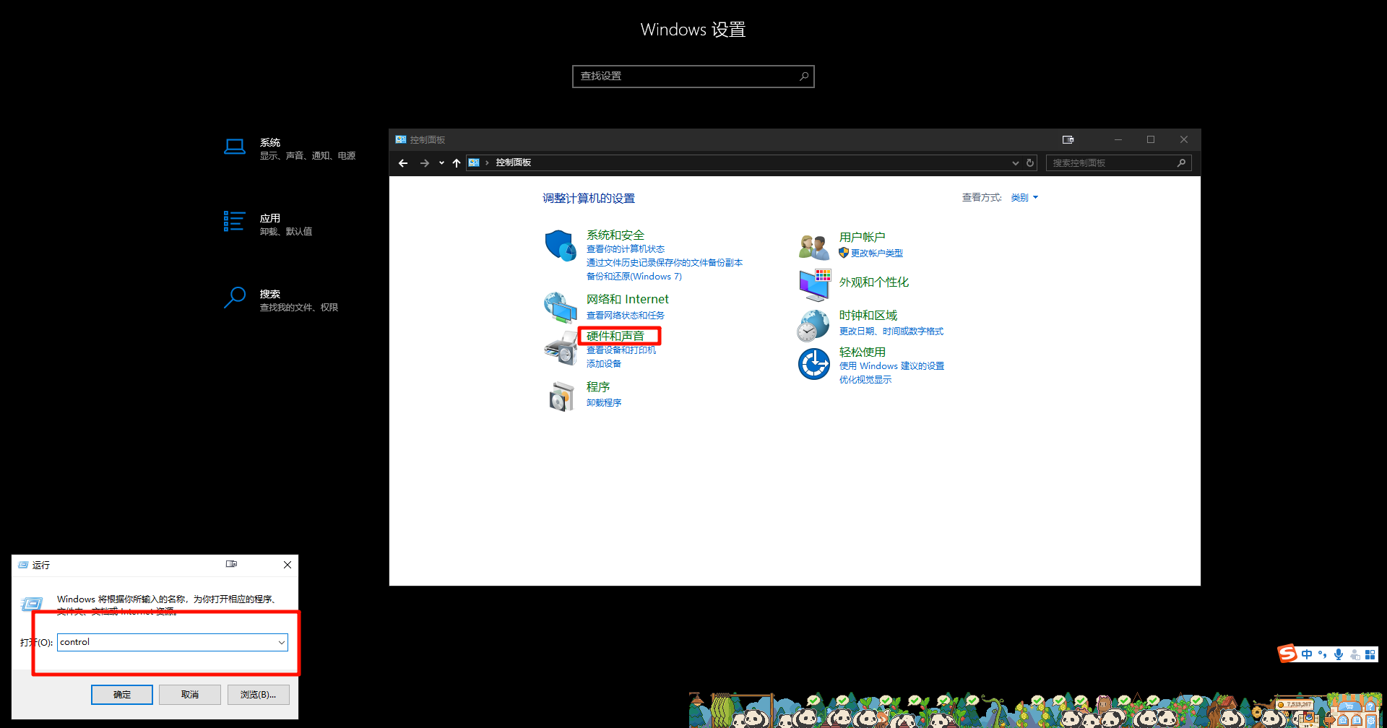Open 系统 settings laptop icon

(235, 147)
